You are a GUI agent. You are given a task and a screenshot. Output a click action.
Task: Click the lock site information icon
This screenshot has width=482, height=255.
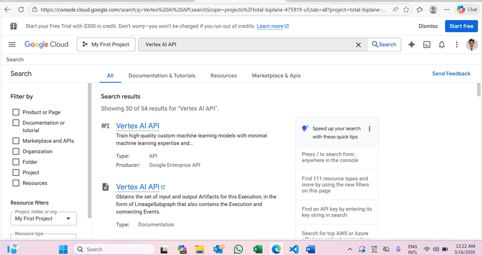[x=35, y=9]
